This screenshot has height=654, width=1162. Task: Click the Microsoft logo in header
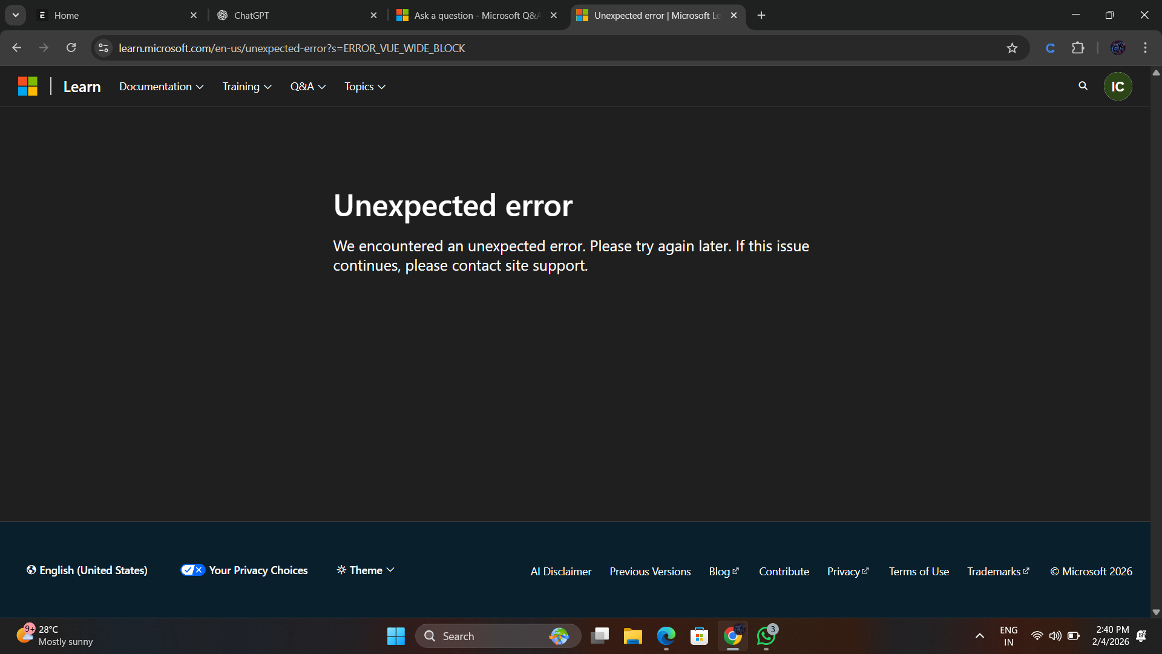pos(28,87)
